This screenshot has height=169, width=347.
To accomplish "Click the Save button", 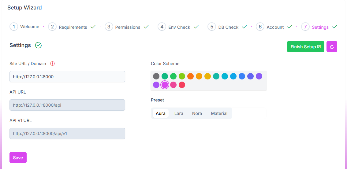I will 18,158.
